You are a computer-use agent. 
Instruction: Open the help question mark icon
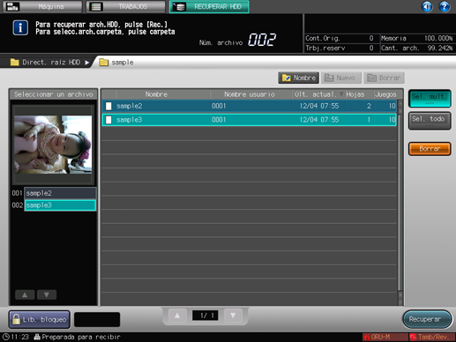coord(445,6)
